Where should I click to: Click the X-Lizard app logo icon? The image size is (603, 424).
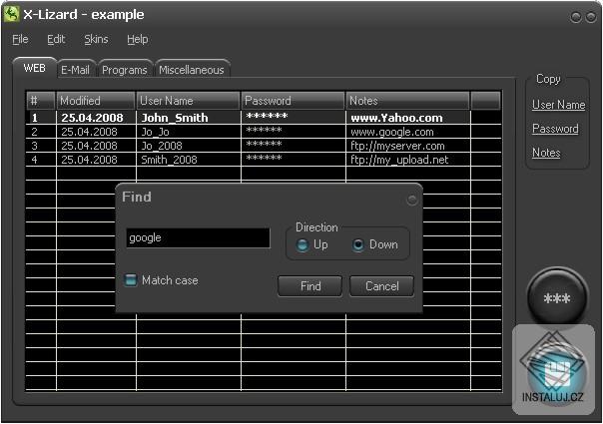point(11,14)
